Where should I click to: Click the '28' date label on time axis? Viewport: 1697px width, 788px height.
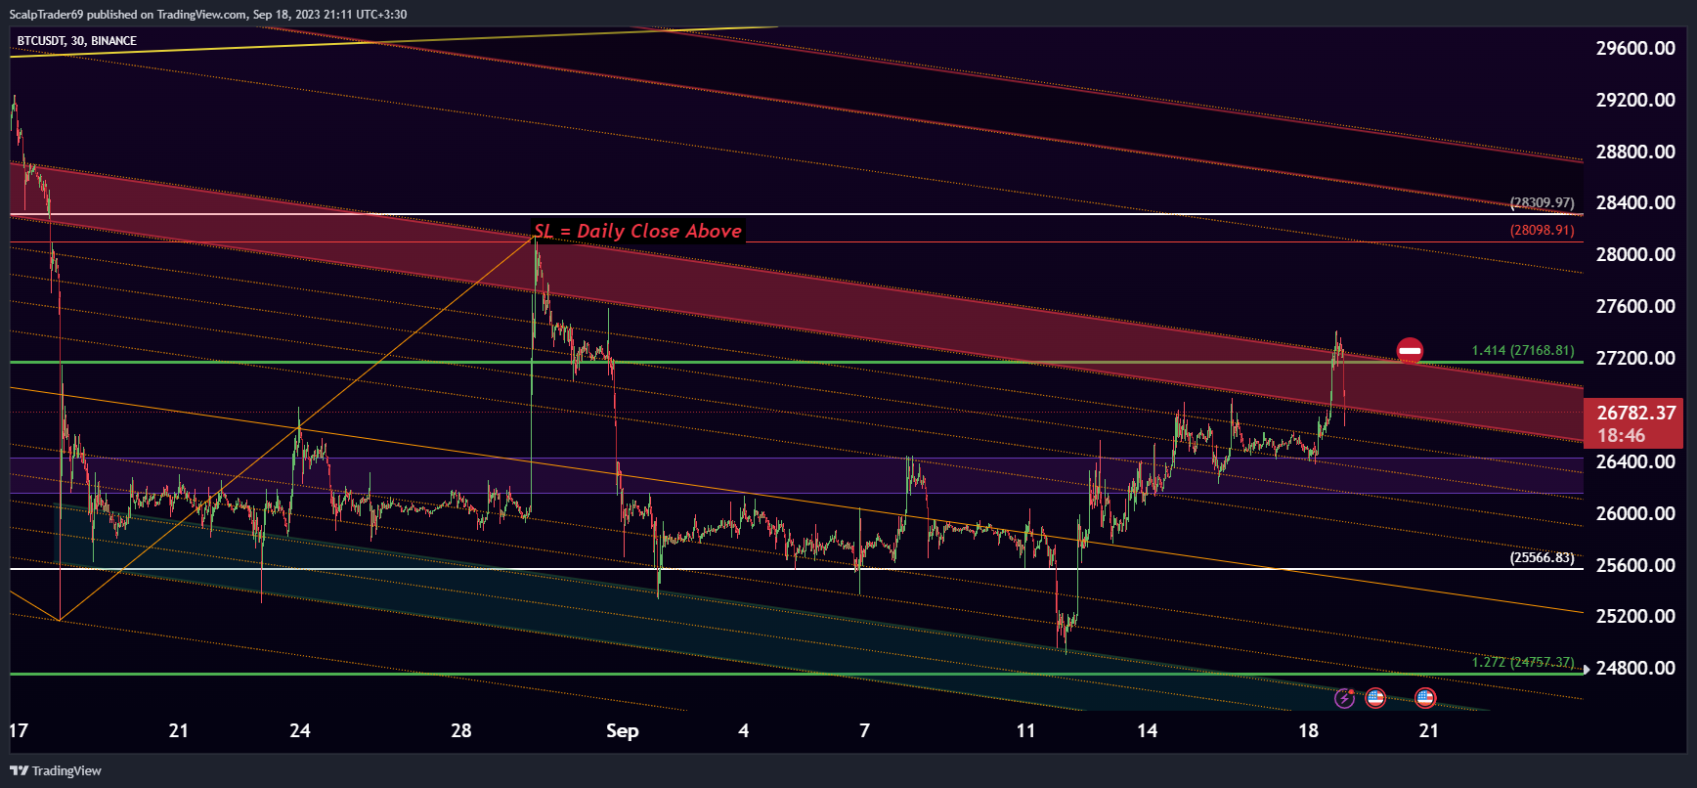[461, 730]
